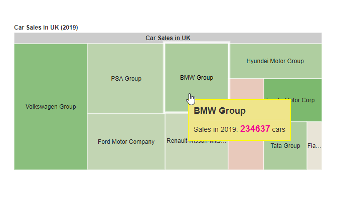Click the Volkswagen Group label text

click(x=50, y=107)
